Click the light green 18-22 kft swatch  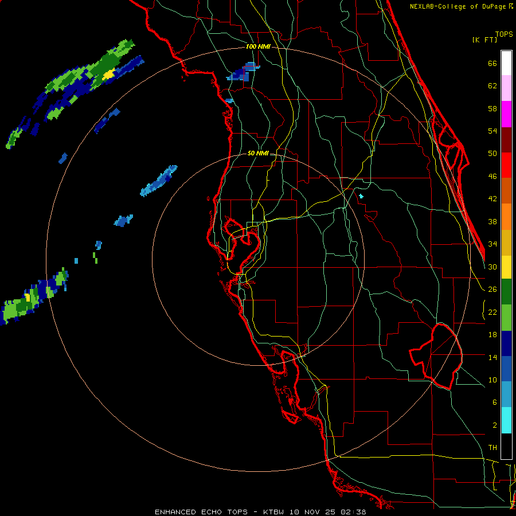(506, 318)
